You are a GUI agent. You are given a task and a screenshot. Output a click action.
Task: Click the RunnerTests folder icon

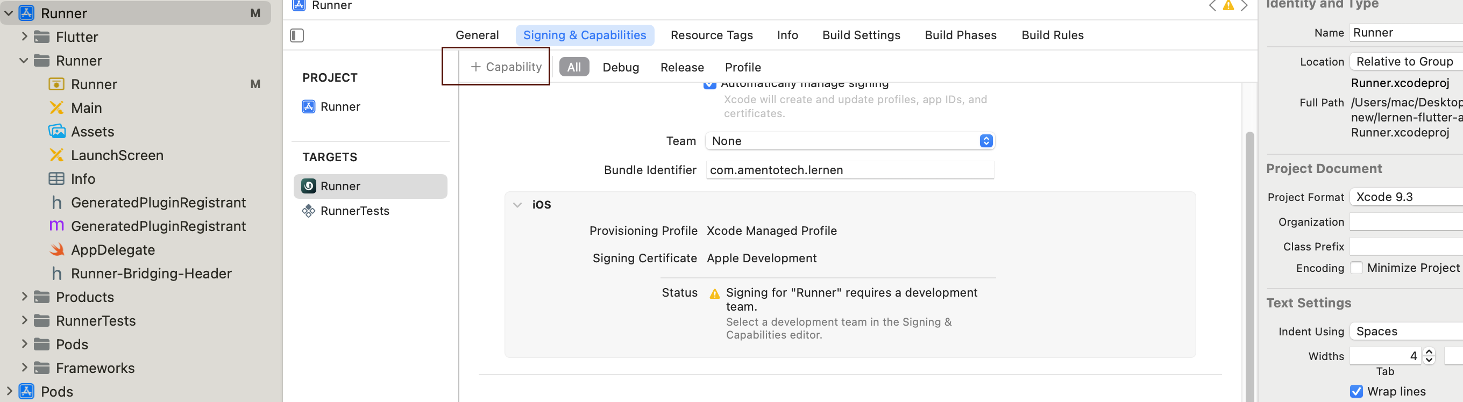41,321
